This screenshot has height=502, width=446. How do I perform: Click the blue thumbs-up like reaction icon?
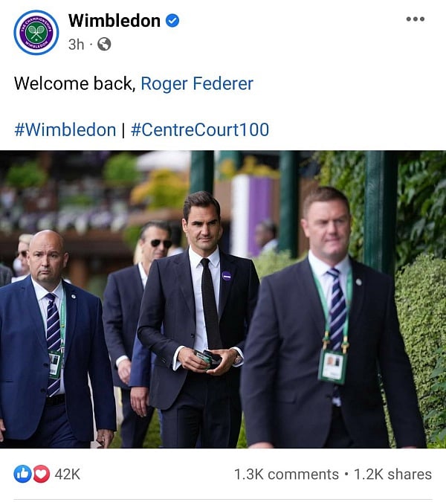(x=22, y=474)
